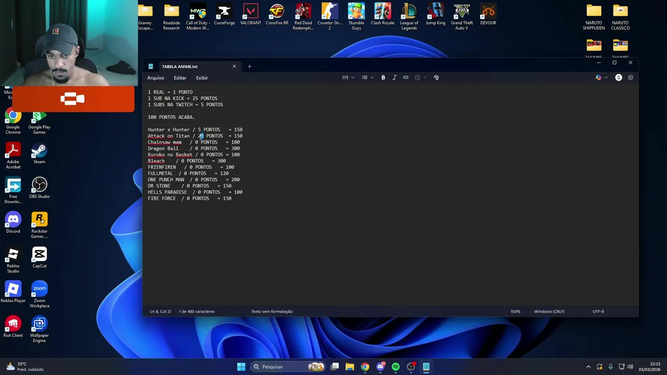Click the 'ONE PUNCH MAN' line
667x375 pixels.
[194, 180]
